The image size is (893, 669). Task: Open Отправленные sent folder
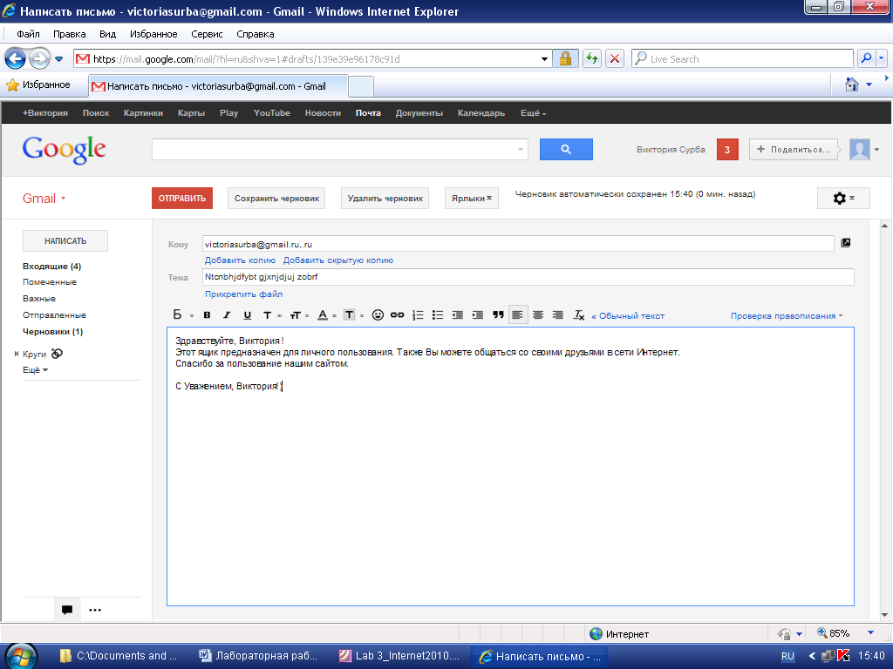click(55, 315)
